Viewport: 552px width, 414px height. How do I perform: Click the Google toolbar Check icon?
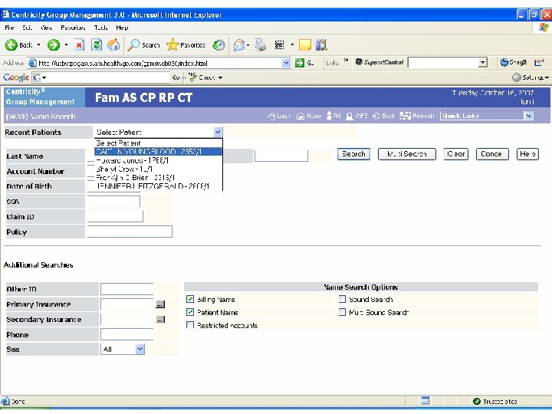(x=192, y=77)
